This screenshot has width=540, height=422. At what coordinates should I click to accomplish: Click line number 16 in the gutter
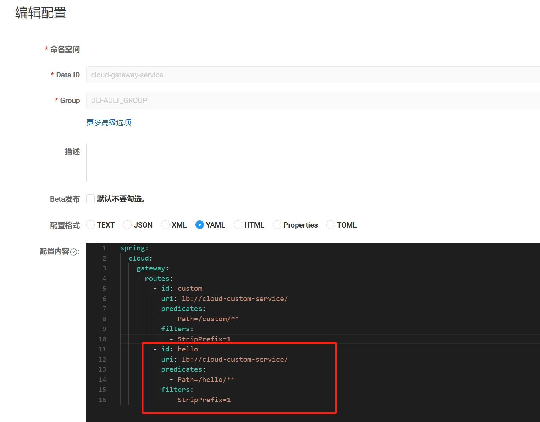(102, 400)
